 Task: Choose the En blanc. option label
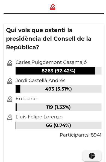click(x=26, y=99)
